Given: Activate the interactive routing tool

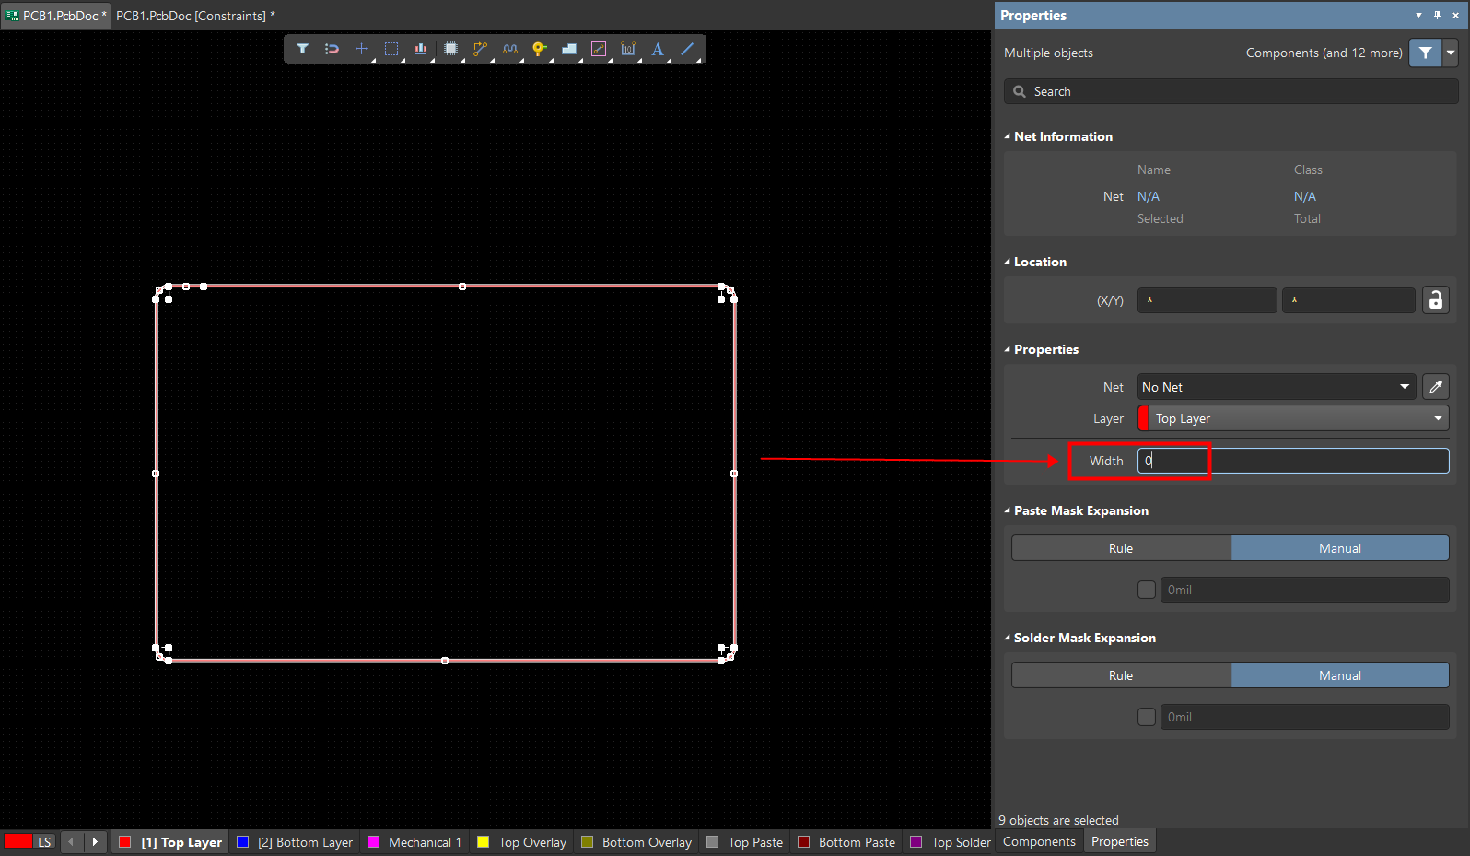Looking at the screenshot, I should (x=480, y=49).
